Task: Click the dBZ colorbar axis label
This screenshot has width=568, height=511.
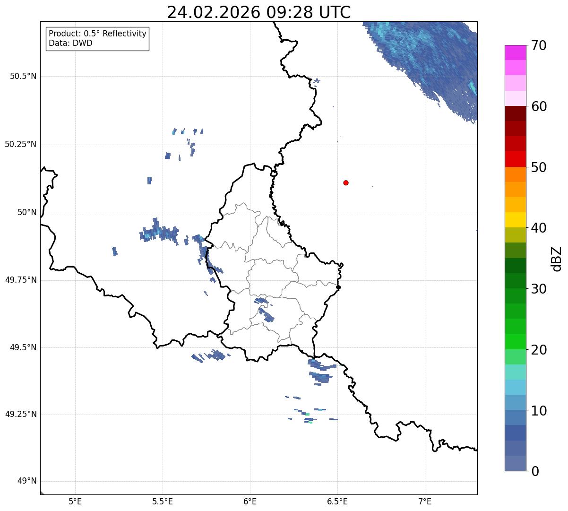Action: coord(557,259)
